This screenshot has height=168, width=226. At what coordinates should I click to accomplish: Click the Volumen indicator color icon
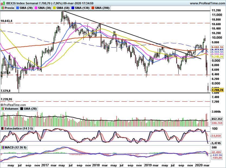coord(3,109)
